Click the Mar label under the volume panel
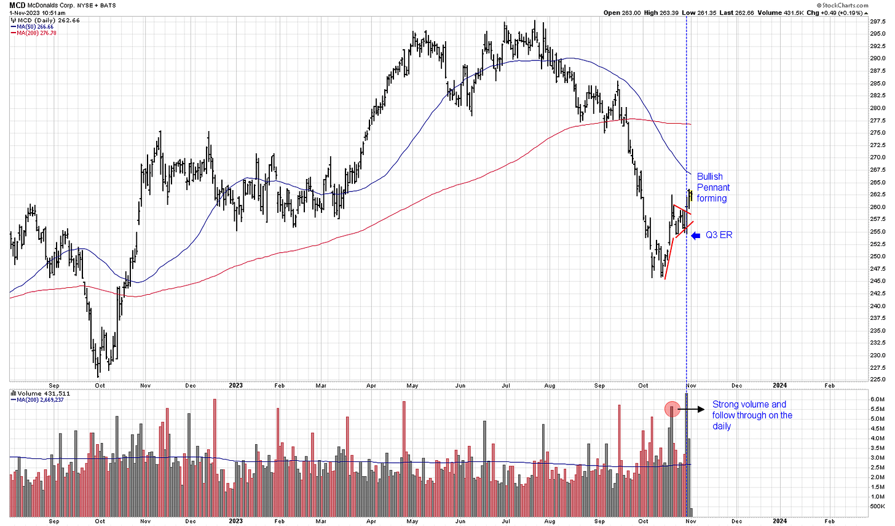 click(x=321, y=521)
